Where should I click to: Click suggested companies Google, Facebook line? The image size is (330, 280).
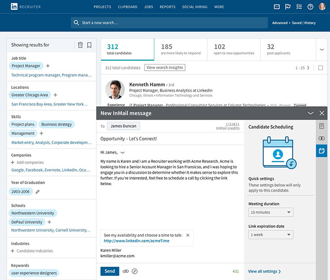click(51, 170)
